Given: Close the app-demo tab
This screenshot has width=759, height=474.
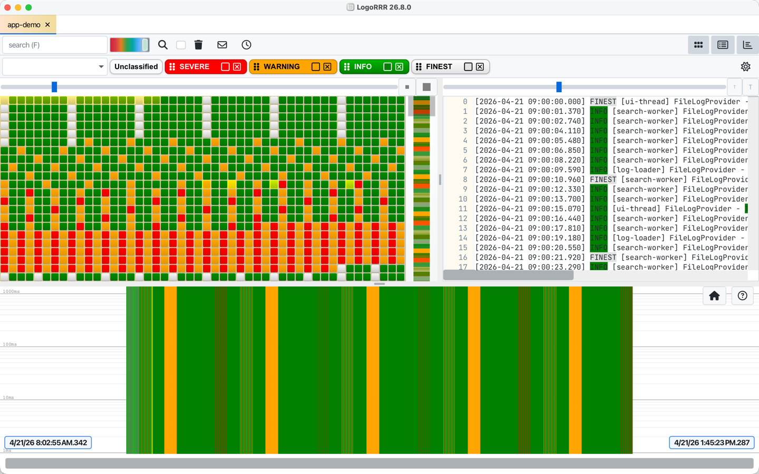Looking at the screenshot, I should pyautogui.click(x=47, y=25).
